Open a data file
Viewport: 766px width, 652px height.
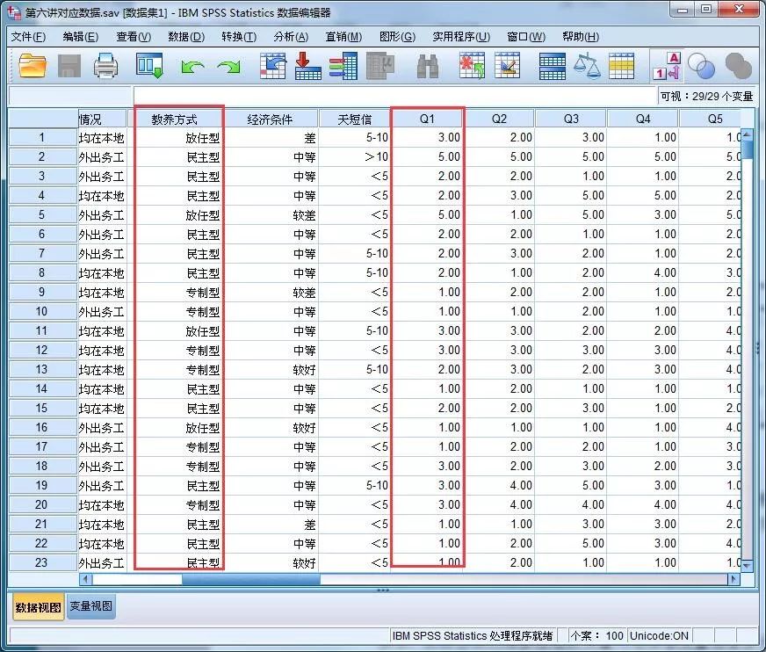tap(33, 66)
